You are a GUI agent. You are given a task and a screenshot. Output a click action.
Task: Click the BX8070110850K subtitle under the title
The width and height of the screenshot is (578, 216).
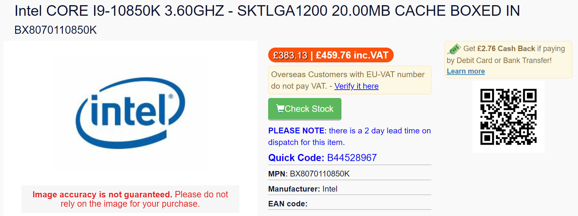tap(55, 30)
